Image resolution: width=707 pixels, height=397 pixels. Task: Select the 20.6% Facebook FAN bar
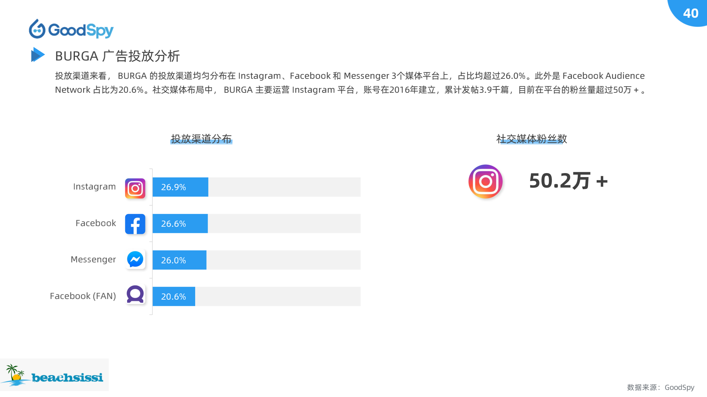pyautogui.click(x=174, y=297)
